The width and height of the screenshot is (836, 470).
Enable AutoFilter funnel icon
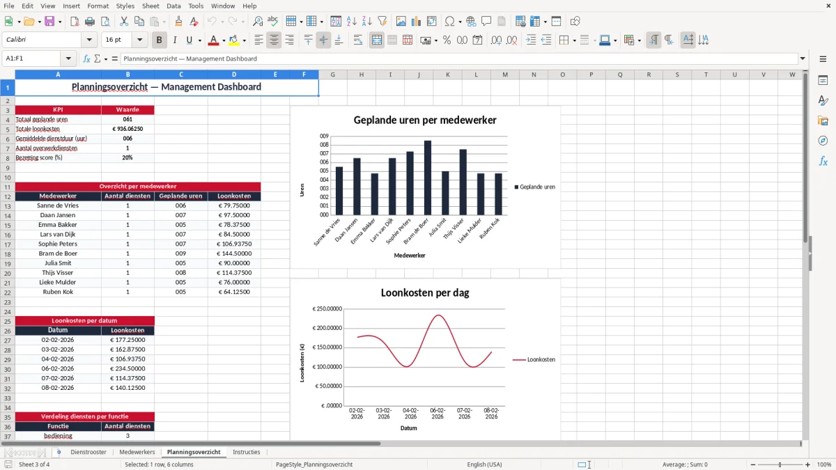[x=382, y=22]
